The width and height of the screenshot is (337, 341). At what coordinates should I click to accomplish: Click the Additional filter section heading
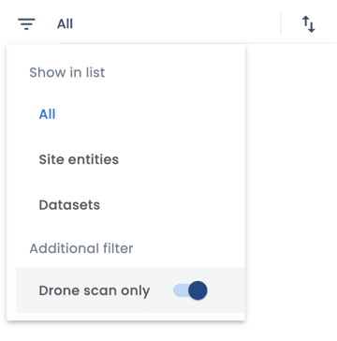click(81, 248)
